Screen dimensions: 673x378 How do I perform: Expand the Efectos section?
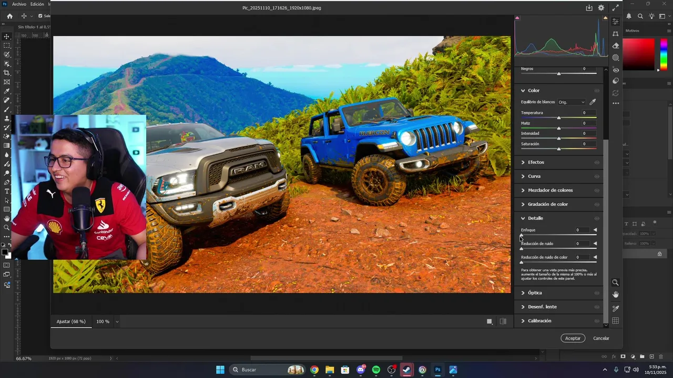[x=523, y=162]
